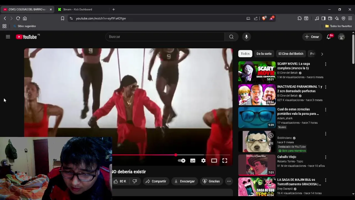
Task: Click the Gracias button
Action: (x=211, y=181)
